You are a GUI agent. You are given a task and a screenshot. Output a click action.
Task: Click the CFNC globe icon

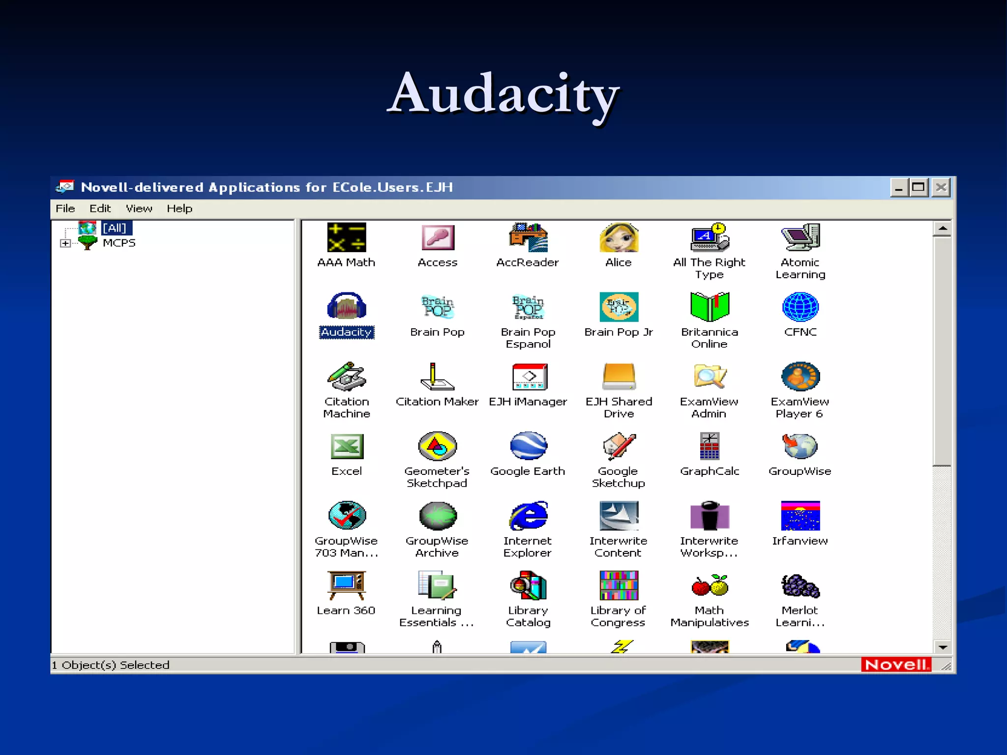point(800,307)
